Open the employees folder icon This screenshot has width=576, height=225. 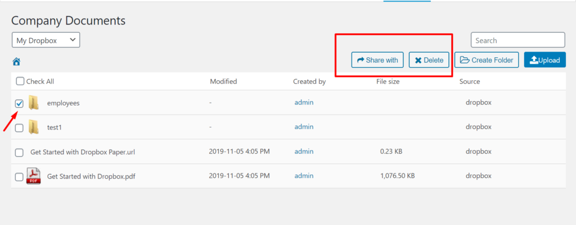34,103
